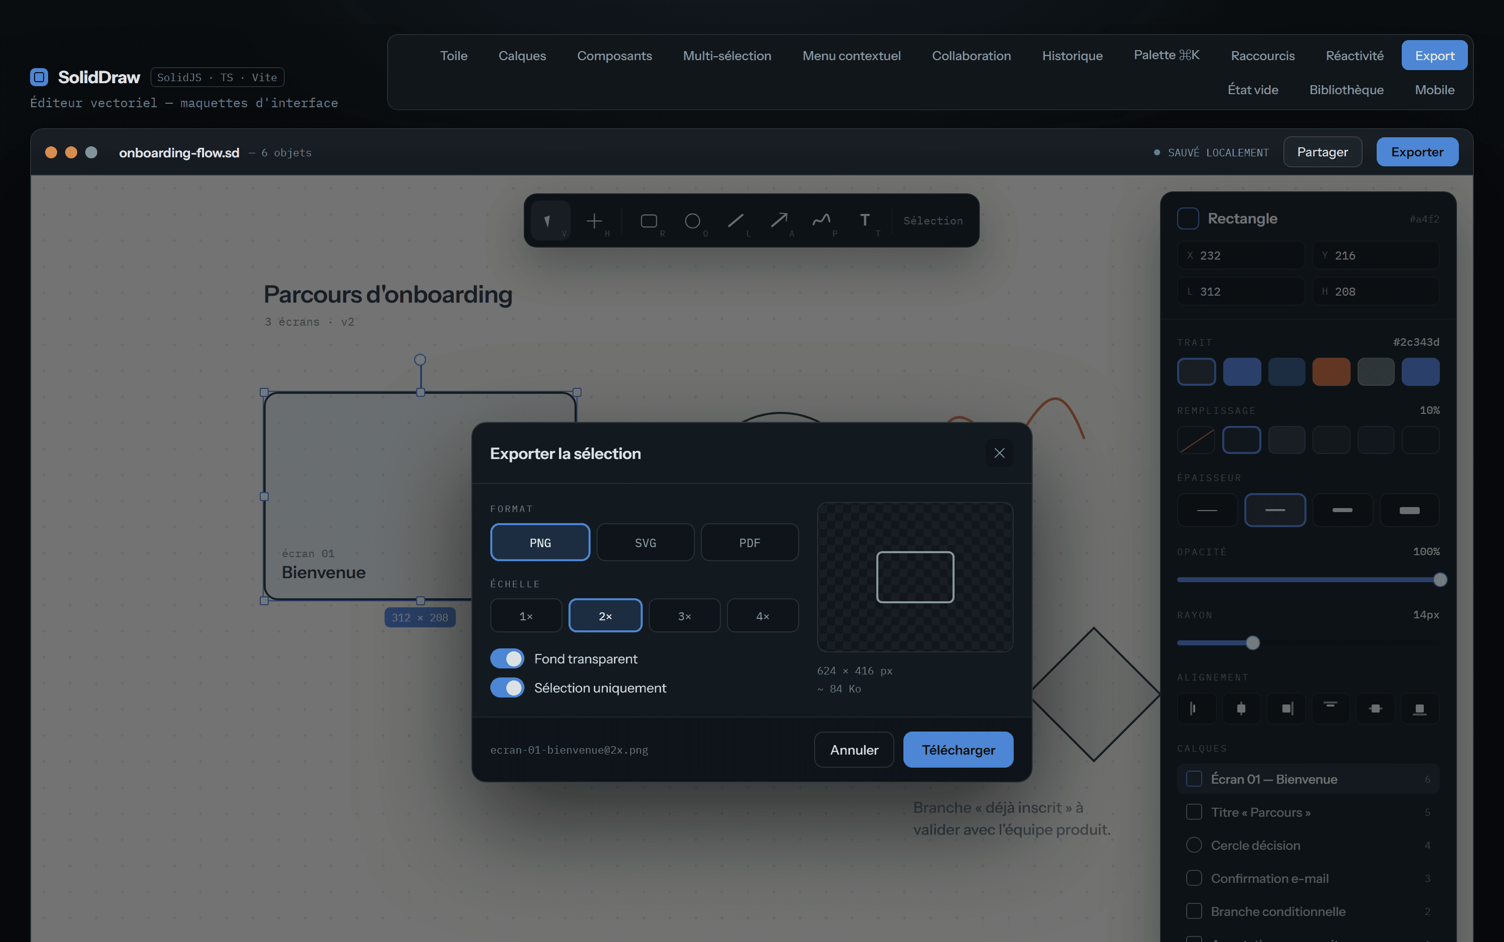Choose SVG as export format
This screenshot has width=1504, height=942.
coord(645,543)
